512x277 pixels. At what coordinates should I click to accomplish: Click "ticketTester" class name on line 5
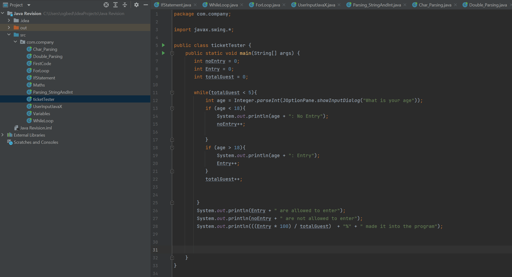tap(228, 45)
